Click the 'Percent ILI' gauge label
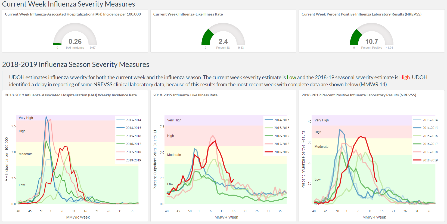Viewport: 447px width, 224px height. pyautogui.click(x=223, y=48)
